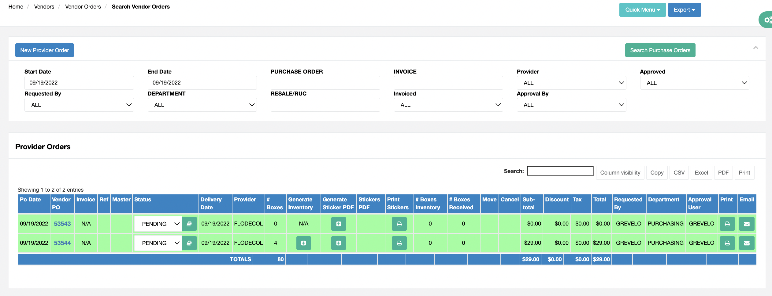
Task: Click Generate Sticker PDF icon for PO 53543
Action: point(338,224)
